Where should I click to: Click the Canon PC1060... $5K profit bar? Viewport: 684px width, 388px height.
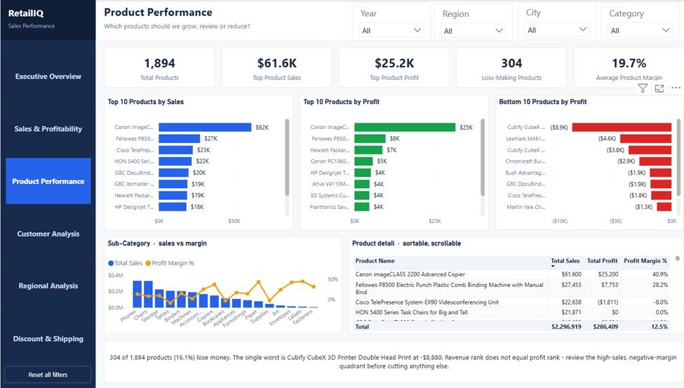coord(363,161)
